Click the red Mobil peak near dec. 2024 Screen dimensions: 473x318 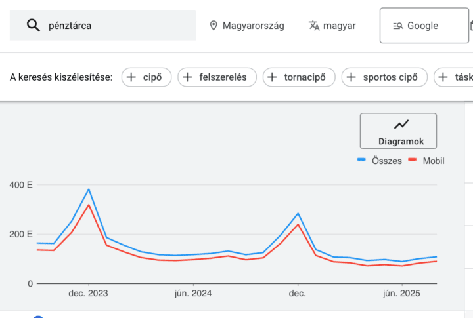pyautogui.click(x=298, y=224)
